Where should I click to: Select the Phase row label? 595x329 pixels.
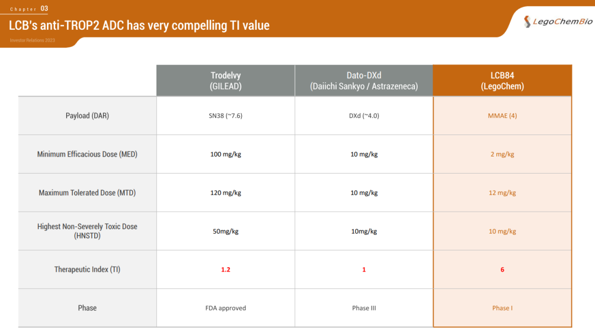click(87, 308)
